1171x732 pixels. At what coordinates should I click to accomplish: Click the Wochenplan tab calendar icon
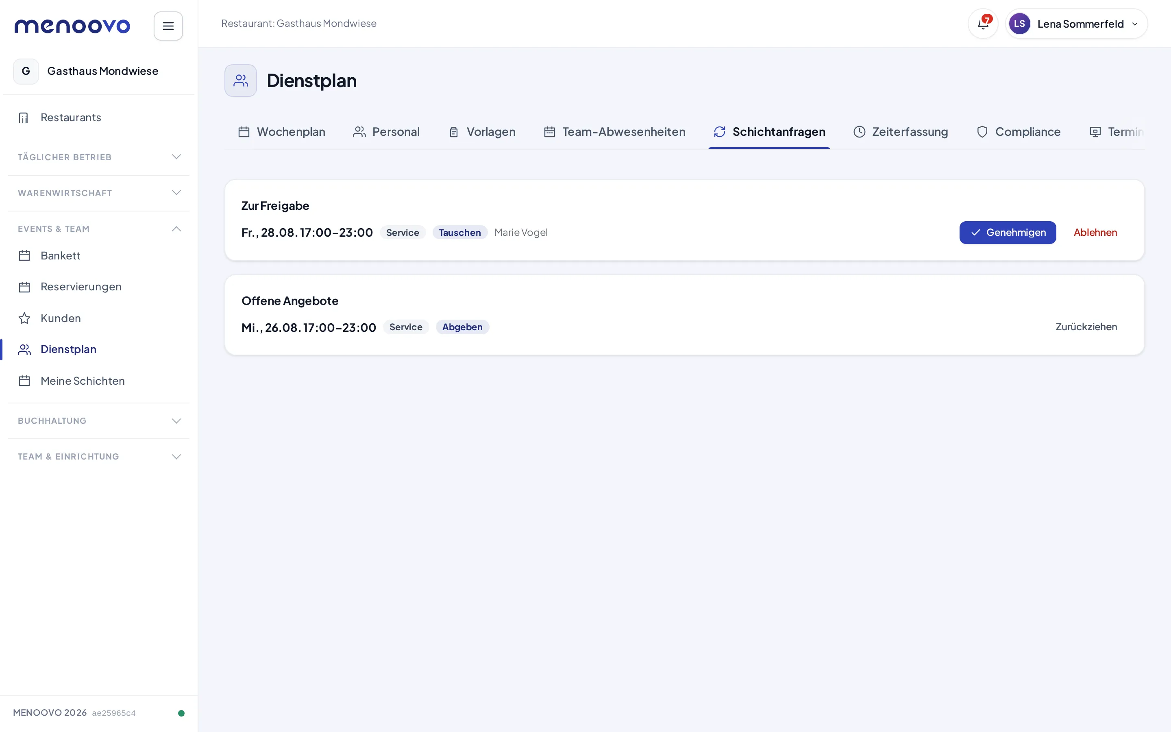pos(244,132)
